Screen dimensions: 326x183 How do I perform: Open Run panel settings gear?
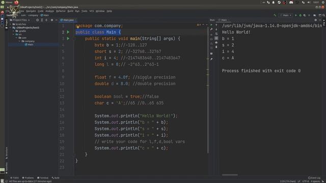click(316, 20)
